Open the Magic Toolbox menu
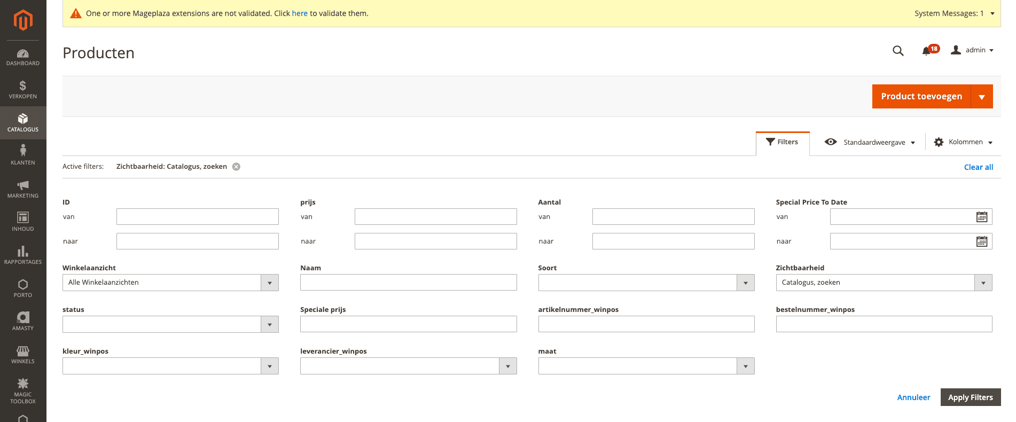 (23, 390)
